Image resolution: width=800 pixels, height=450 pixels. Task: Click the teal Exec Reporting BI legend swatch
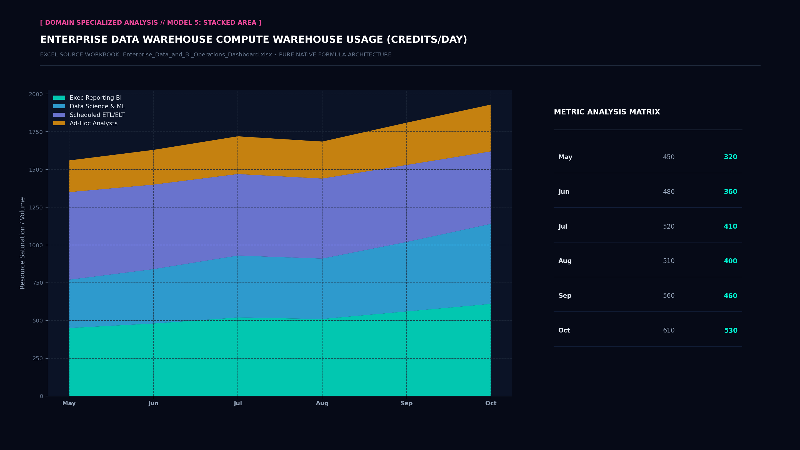pos(59,98)
